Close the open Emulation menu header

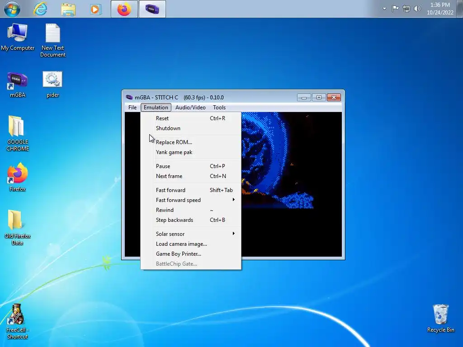coord(156,108)
